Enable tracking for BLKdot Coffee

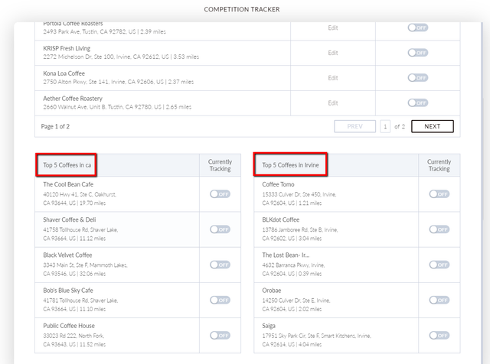[x=439, y=229]
